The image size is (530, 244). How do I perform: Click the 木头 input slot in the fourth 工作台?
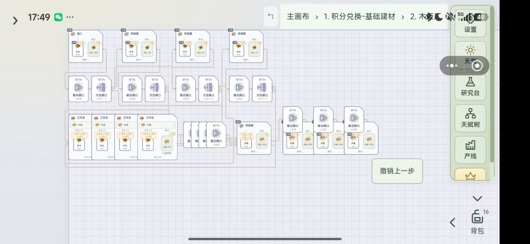pos(148,145)
